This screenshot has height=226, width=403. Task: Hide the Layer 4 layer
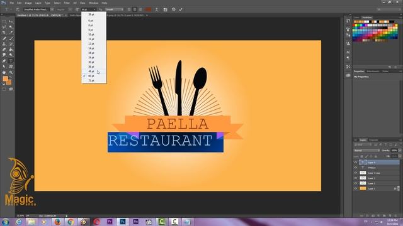tap(356, 163)
